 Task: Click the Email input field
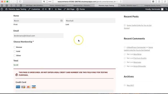click(38, 36)
